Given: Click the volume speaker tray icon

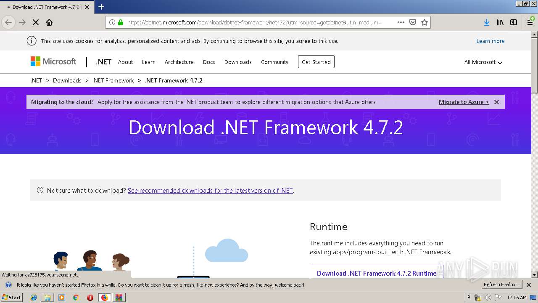Looking at the screenshot, I should [x=488, y=298].
